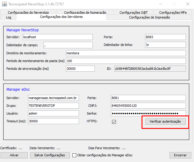Click the Período de monitoramento de pasta field
Viewport: 194px width, 162px height.
coord(126,61)
